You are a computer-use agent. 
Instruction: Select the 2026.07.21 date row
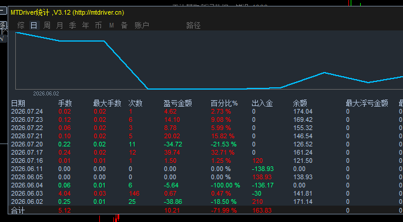point(27,136)
